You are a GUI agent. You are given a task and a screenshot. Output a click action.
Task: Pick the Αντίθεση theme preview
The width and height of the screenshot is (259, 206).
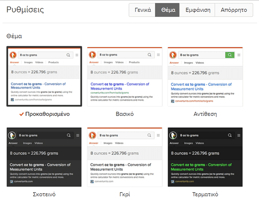coord(205,76)
